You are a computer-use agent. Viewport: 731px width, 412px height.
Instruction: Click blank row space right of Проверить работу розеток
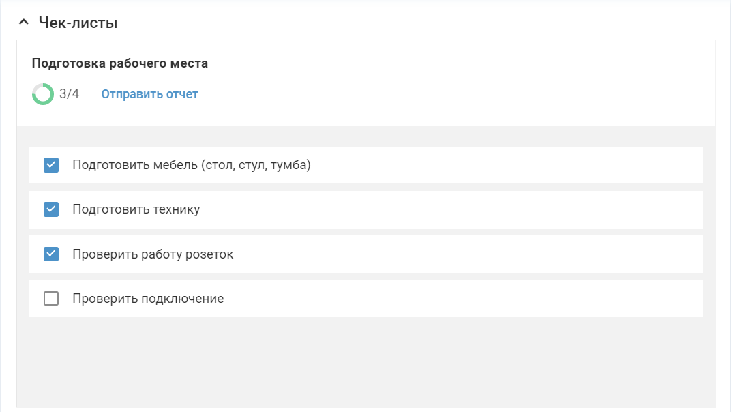471,254
